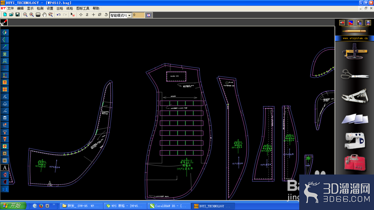Screen dimensions: 374x210
Task: Click the 1:1 scale button in sidebar
Action: point(4,189)
